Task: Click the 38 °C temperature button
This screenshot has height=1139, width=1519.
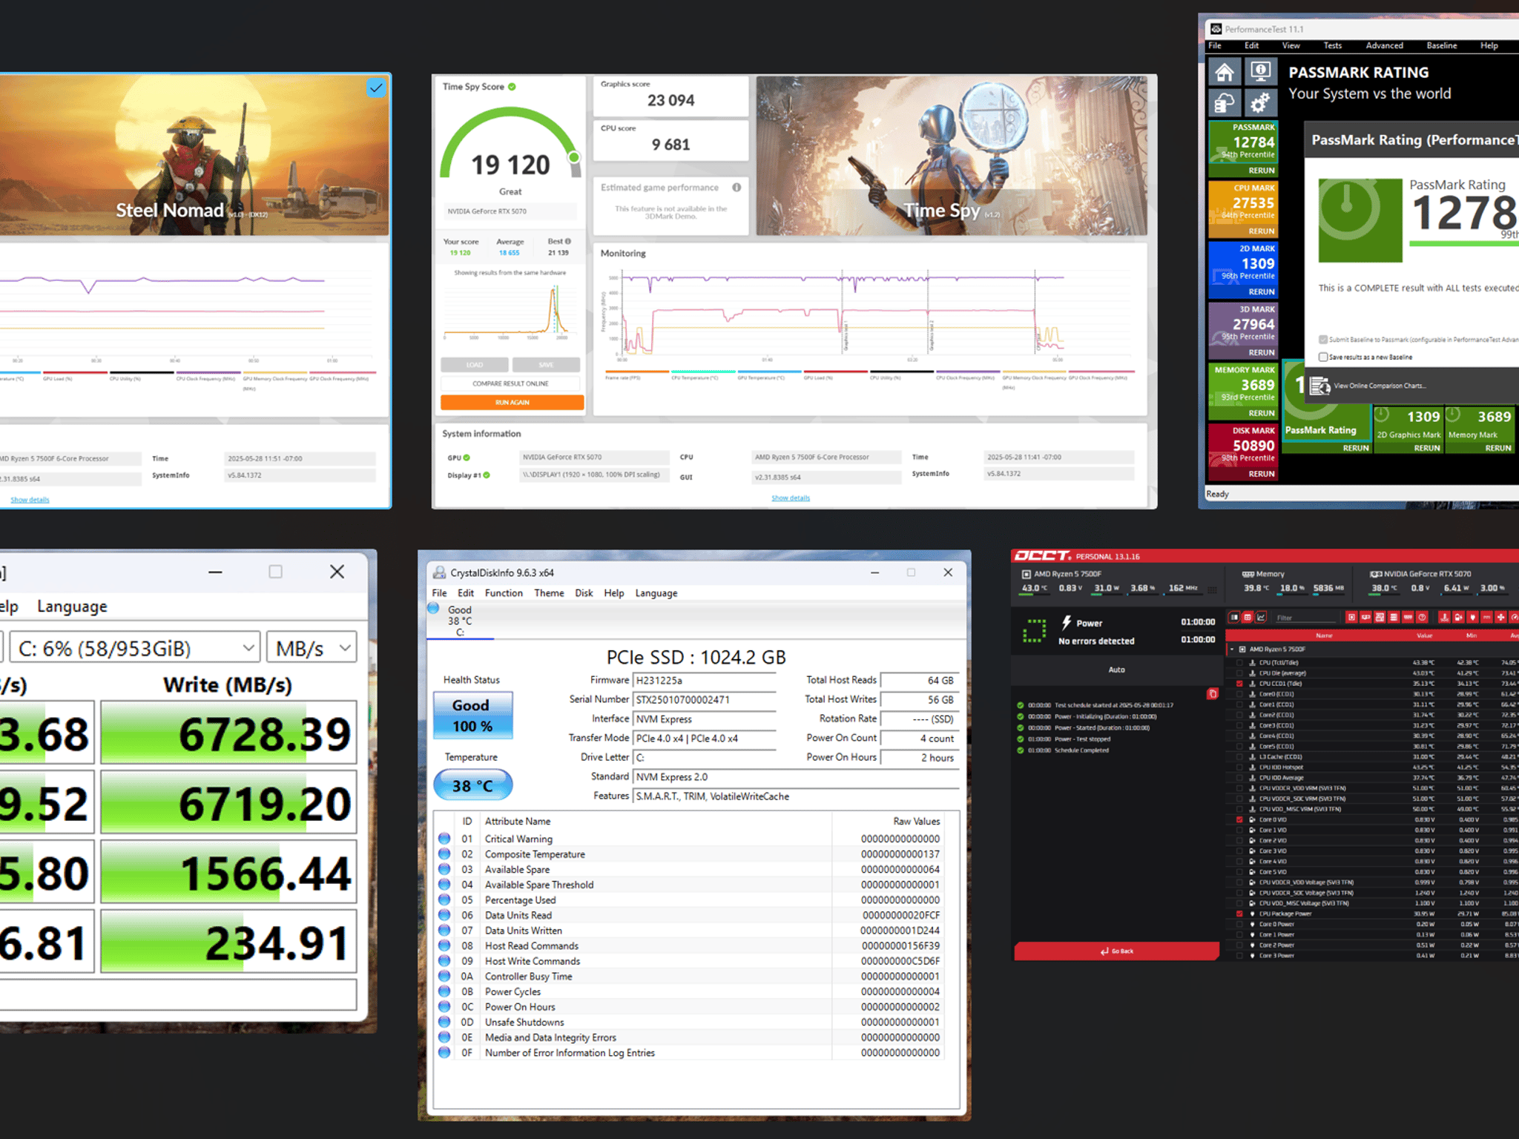Action: coord(472,785)
